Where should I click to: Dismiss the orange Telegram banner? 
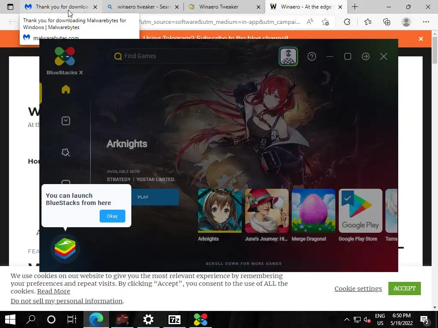[421, 39]
